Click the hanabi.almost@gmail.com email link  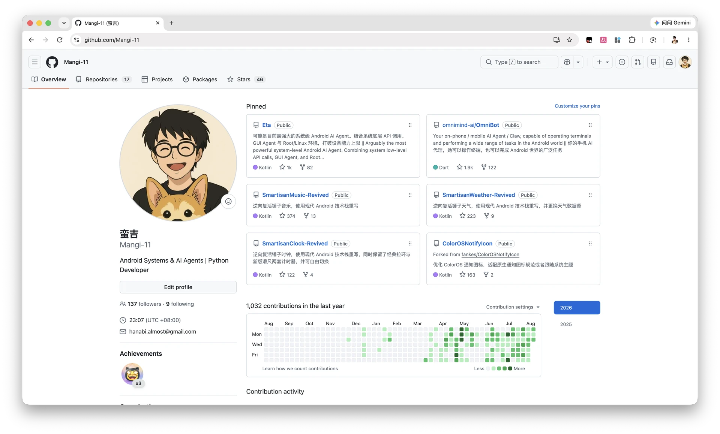coord(162,332)
